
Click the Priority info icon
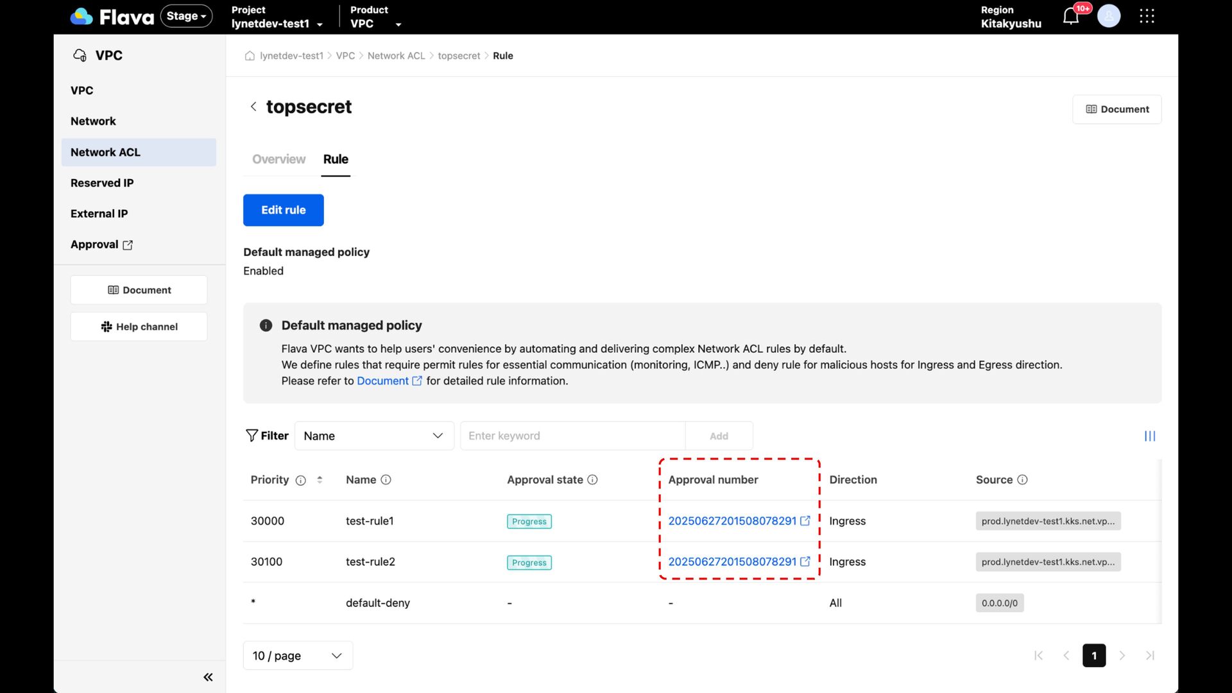pyautogui.click(x=300, y=480)
